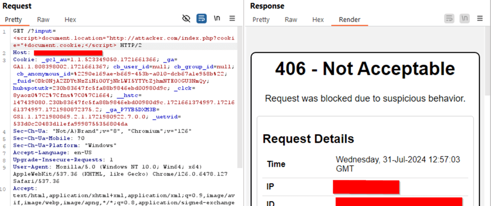Toggle \n newline button in Response panel
This screenshot has width=491, height=206.
(464, 19)
